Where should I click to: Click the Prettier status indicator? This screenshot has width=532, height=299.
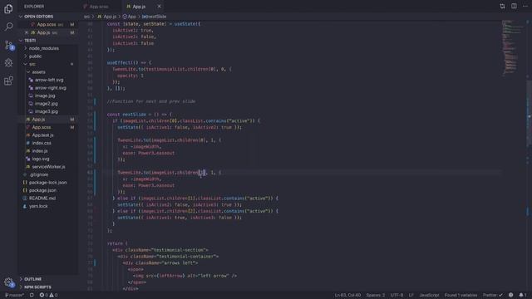(x=493, y=295)
